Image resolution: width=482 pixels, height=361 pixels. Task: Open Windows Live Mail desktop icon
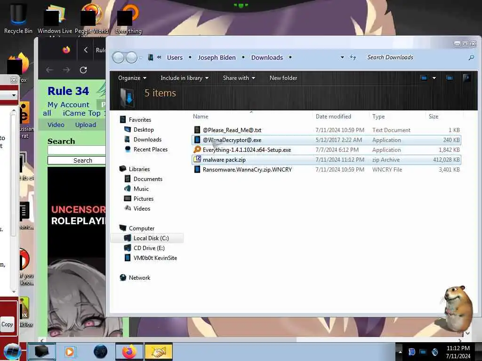55,18
